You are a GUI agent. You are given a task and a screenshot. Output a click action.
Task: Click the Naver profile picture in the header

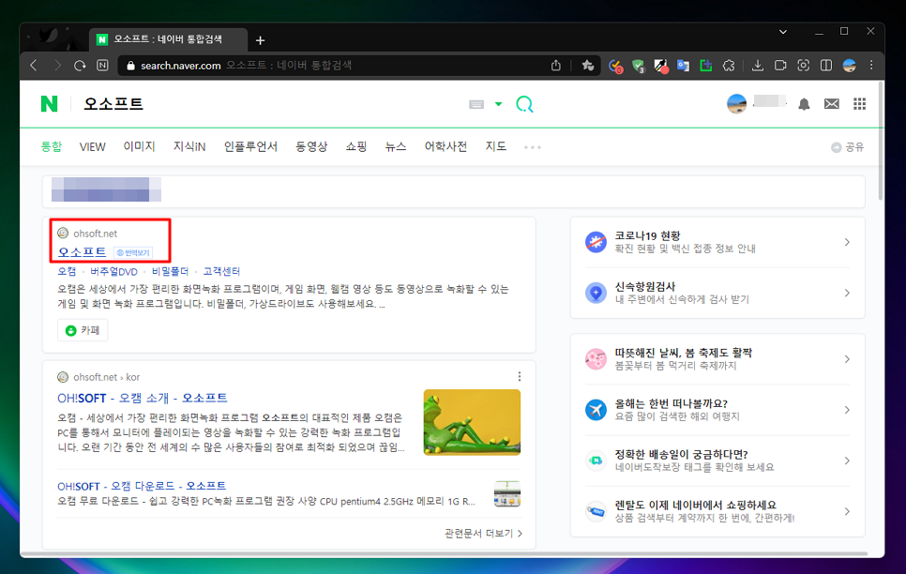coord(736,103)
